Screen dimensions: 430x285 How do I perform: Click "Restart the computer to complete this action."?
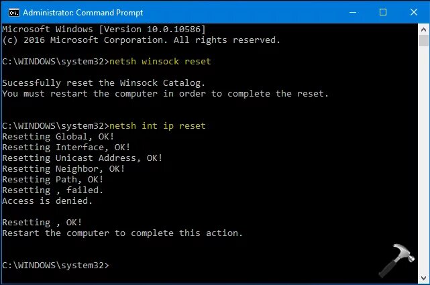pos(122,233)
